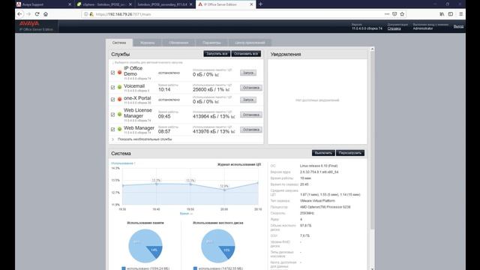This screenshot has width=480, height=270.
Task: Bookmark this page with the star icon
Action: (402, 14)
